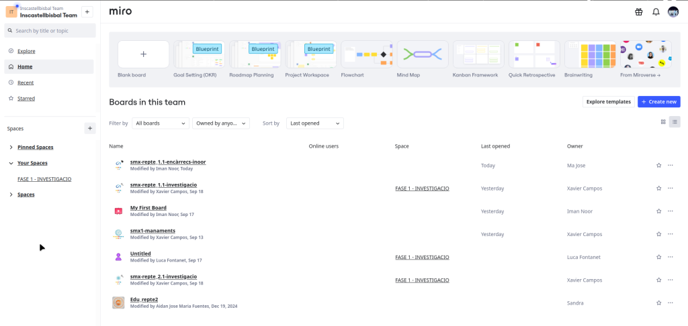Open the Owned by anyone dropdown
The width and height of the screenshot is (688, 326).
coord(221,123)
